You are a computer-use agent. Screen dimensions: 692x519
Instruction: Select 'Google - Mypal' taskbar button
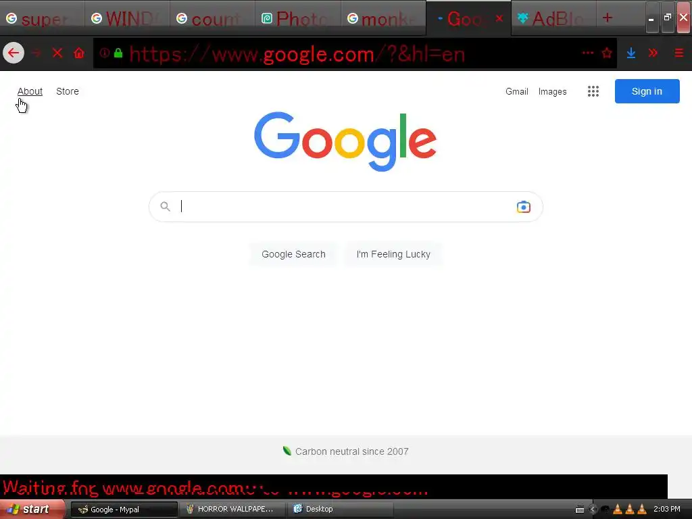[x=124, y=510]
